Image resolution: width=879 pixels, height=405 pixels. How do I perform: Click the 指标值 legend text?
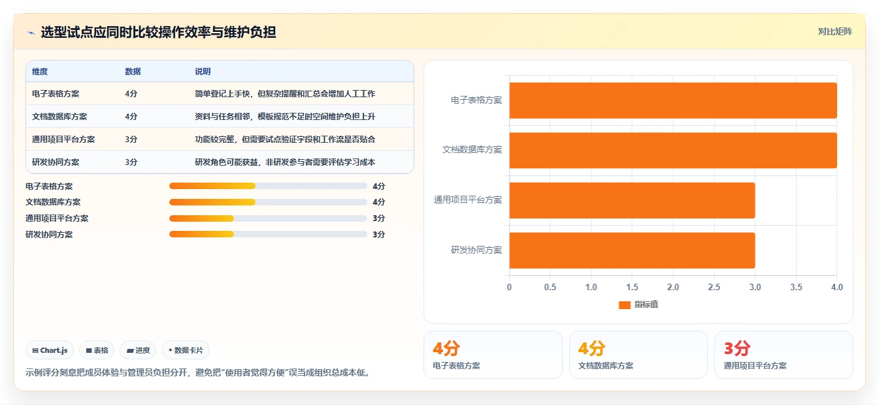click(x=646, y=305)
